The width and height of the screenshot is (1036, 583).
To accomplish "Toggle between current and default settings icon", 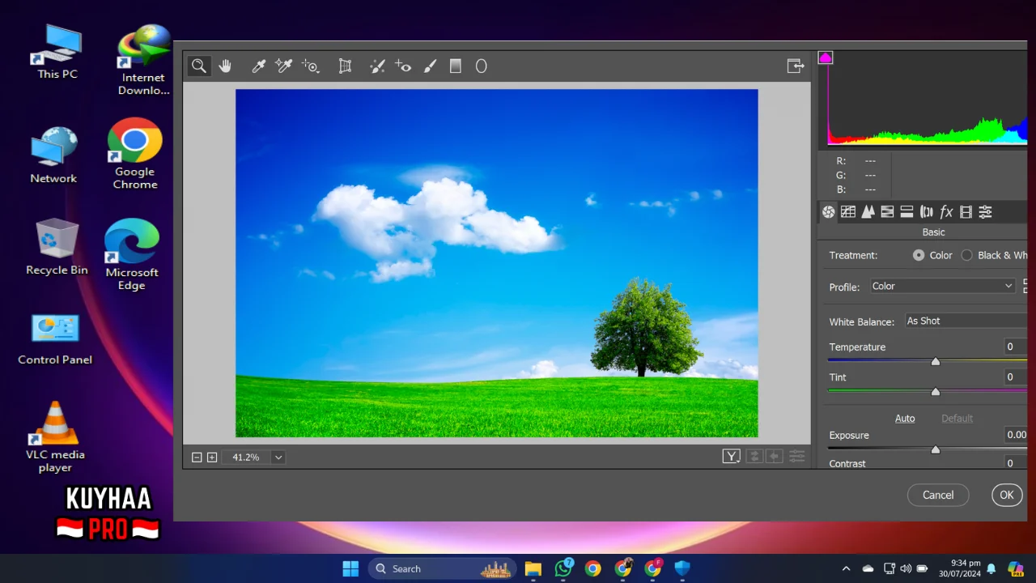I will tap(797, 457).
